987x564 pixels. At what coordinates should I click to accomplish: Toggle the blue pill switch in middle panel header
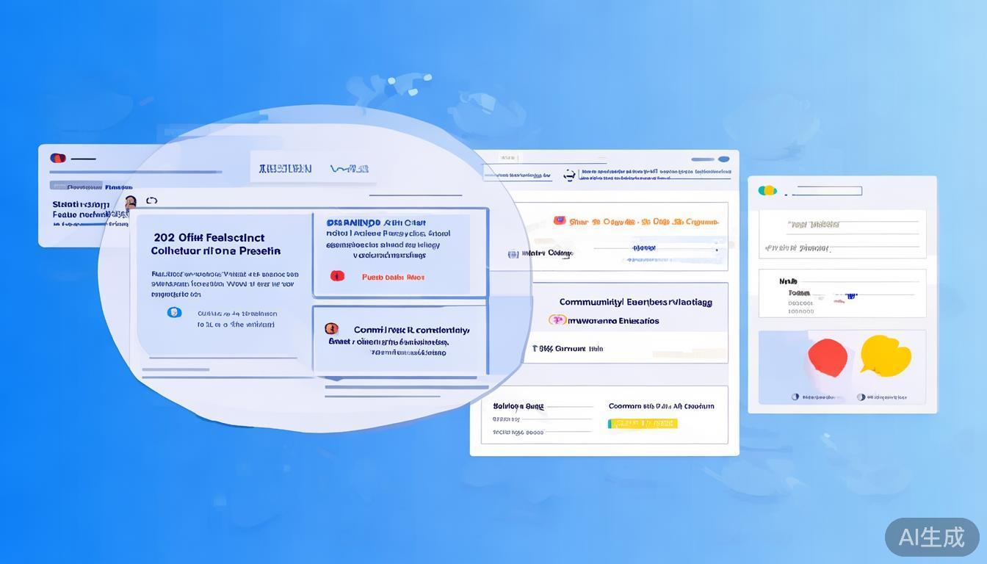(x=723, y=159)
